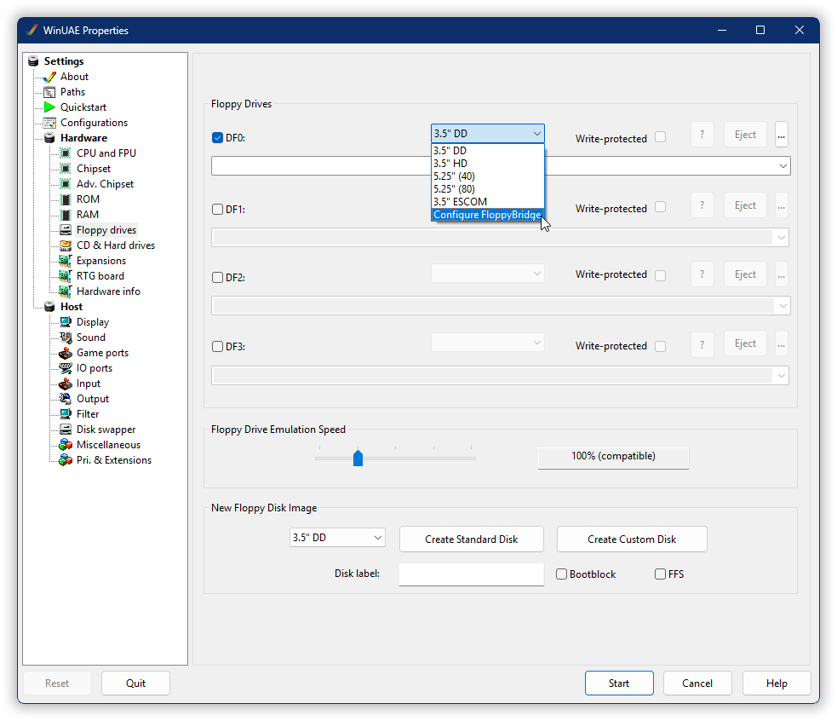Enable the DF1: floppy drive
Screen dimensions: 837x721
215,209
